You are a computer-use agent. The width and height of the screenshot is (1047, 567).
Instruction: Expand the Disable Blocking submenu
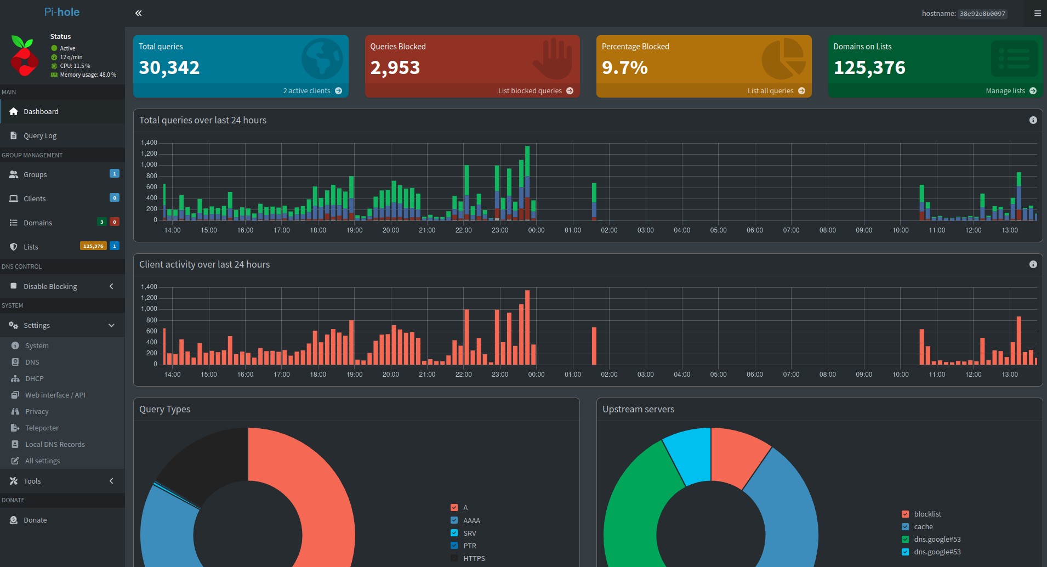click(x=111, y=286)
